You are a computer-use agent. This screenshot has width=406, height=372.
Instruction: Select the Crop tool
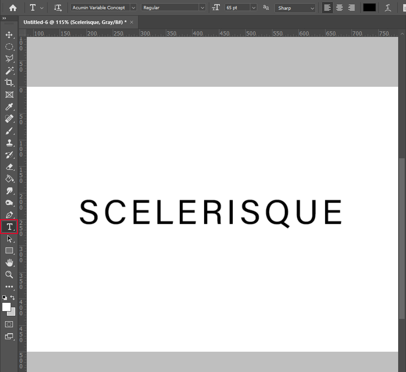(9, 83)
